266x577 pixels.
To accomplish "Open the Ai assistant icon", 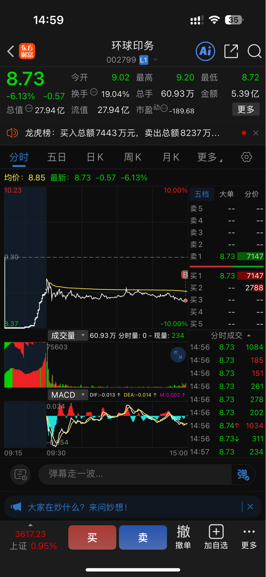I will (x=205, y=51).
